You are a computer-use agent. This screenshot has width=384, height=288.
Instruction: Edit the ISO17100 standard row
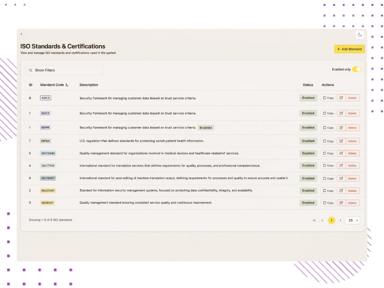coord(341,166)
